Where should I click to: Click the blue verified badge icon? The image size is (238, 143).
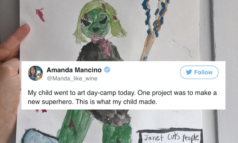107,70
